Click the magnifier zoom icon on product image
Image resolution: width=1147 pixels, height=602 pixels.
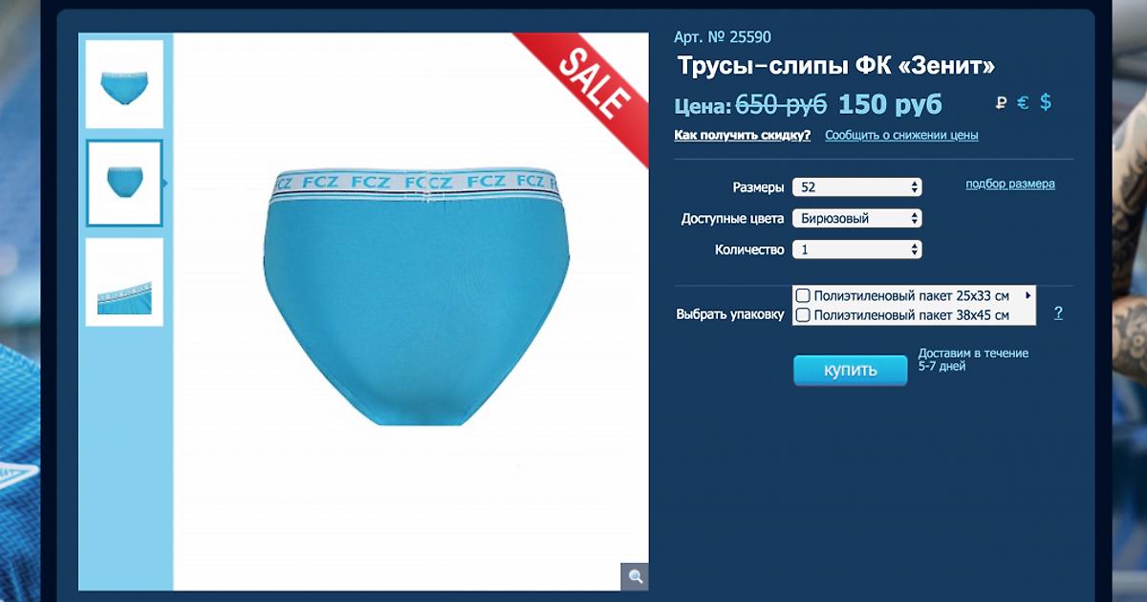(635, 576)
